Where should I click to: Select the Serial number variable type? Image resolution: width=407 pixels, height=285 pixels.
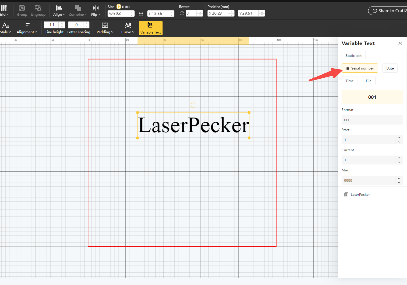pyautogui.click(x=360, y=68)
